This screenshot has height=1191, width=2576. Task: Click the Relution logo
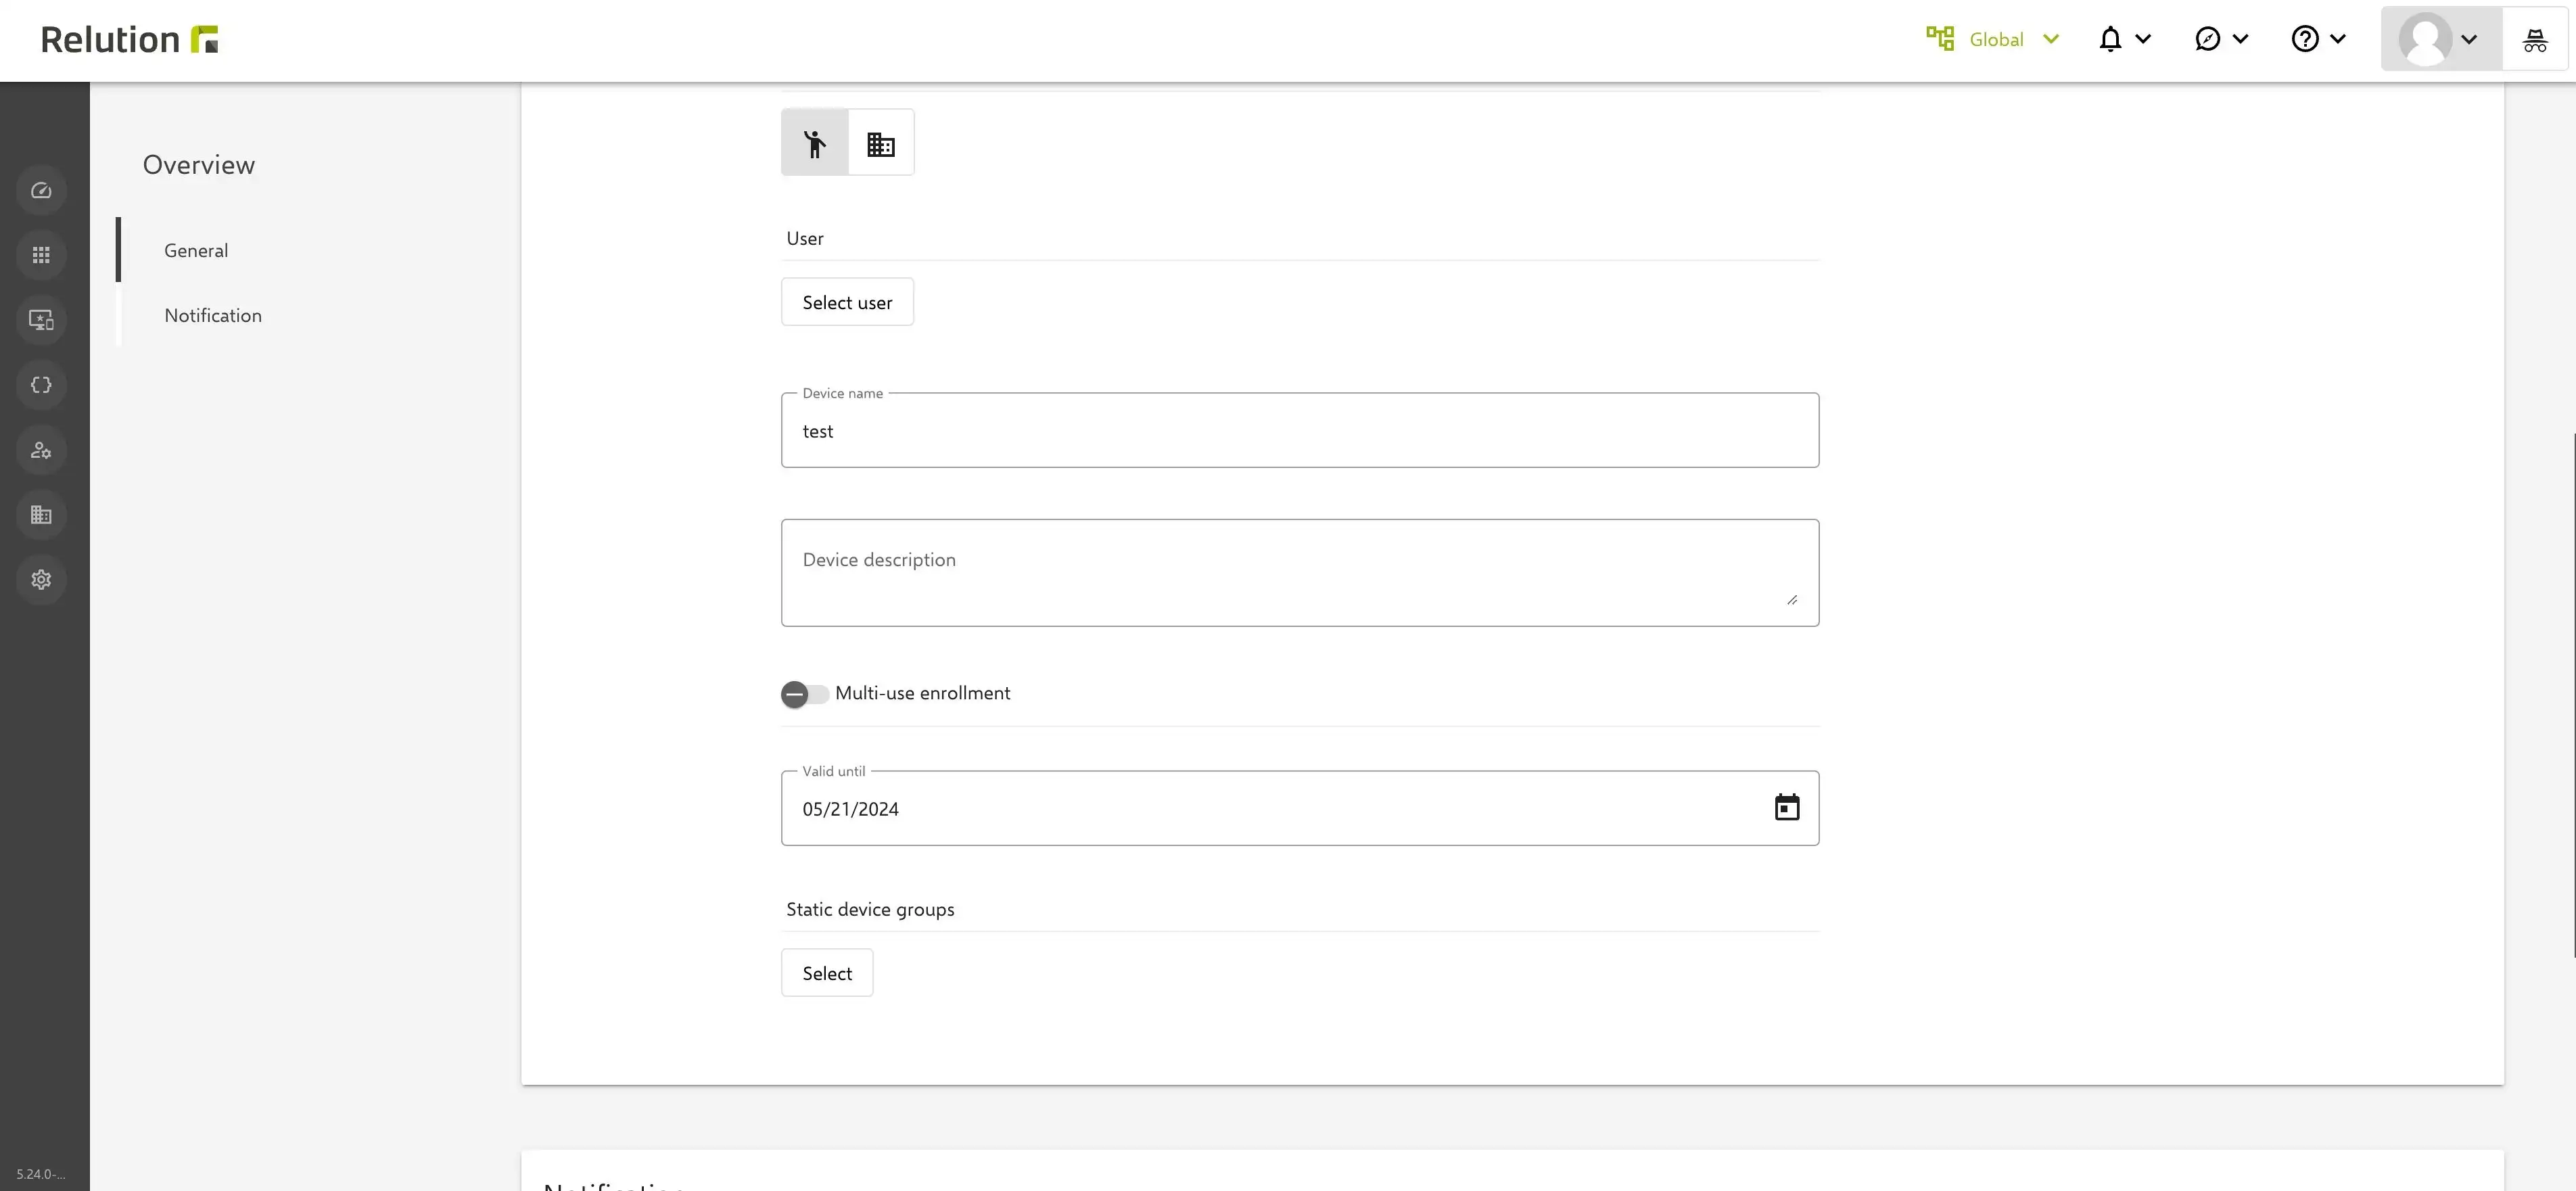pos(129,39)
